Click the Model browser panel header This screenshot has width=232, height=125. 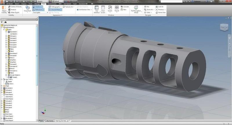pos(19,19)
